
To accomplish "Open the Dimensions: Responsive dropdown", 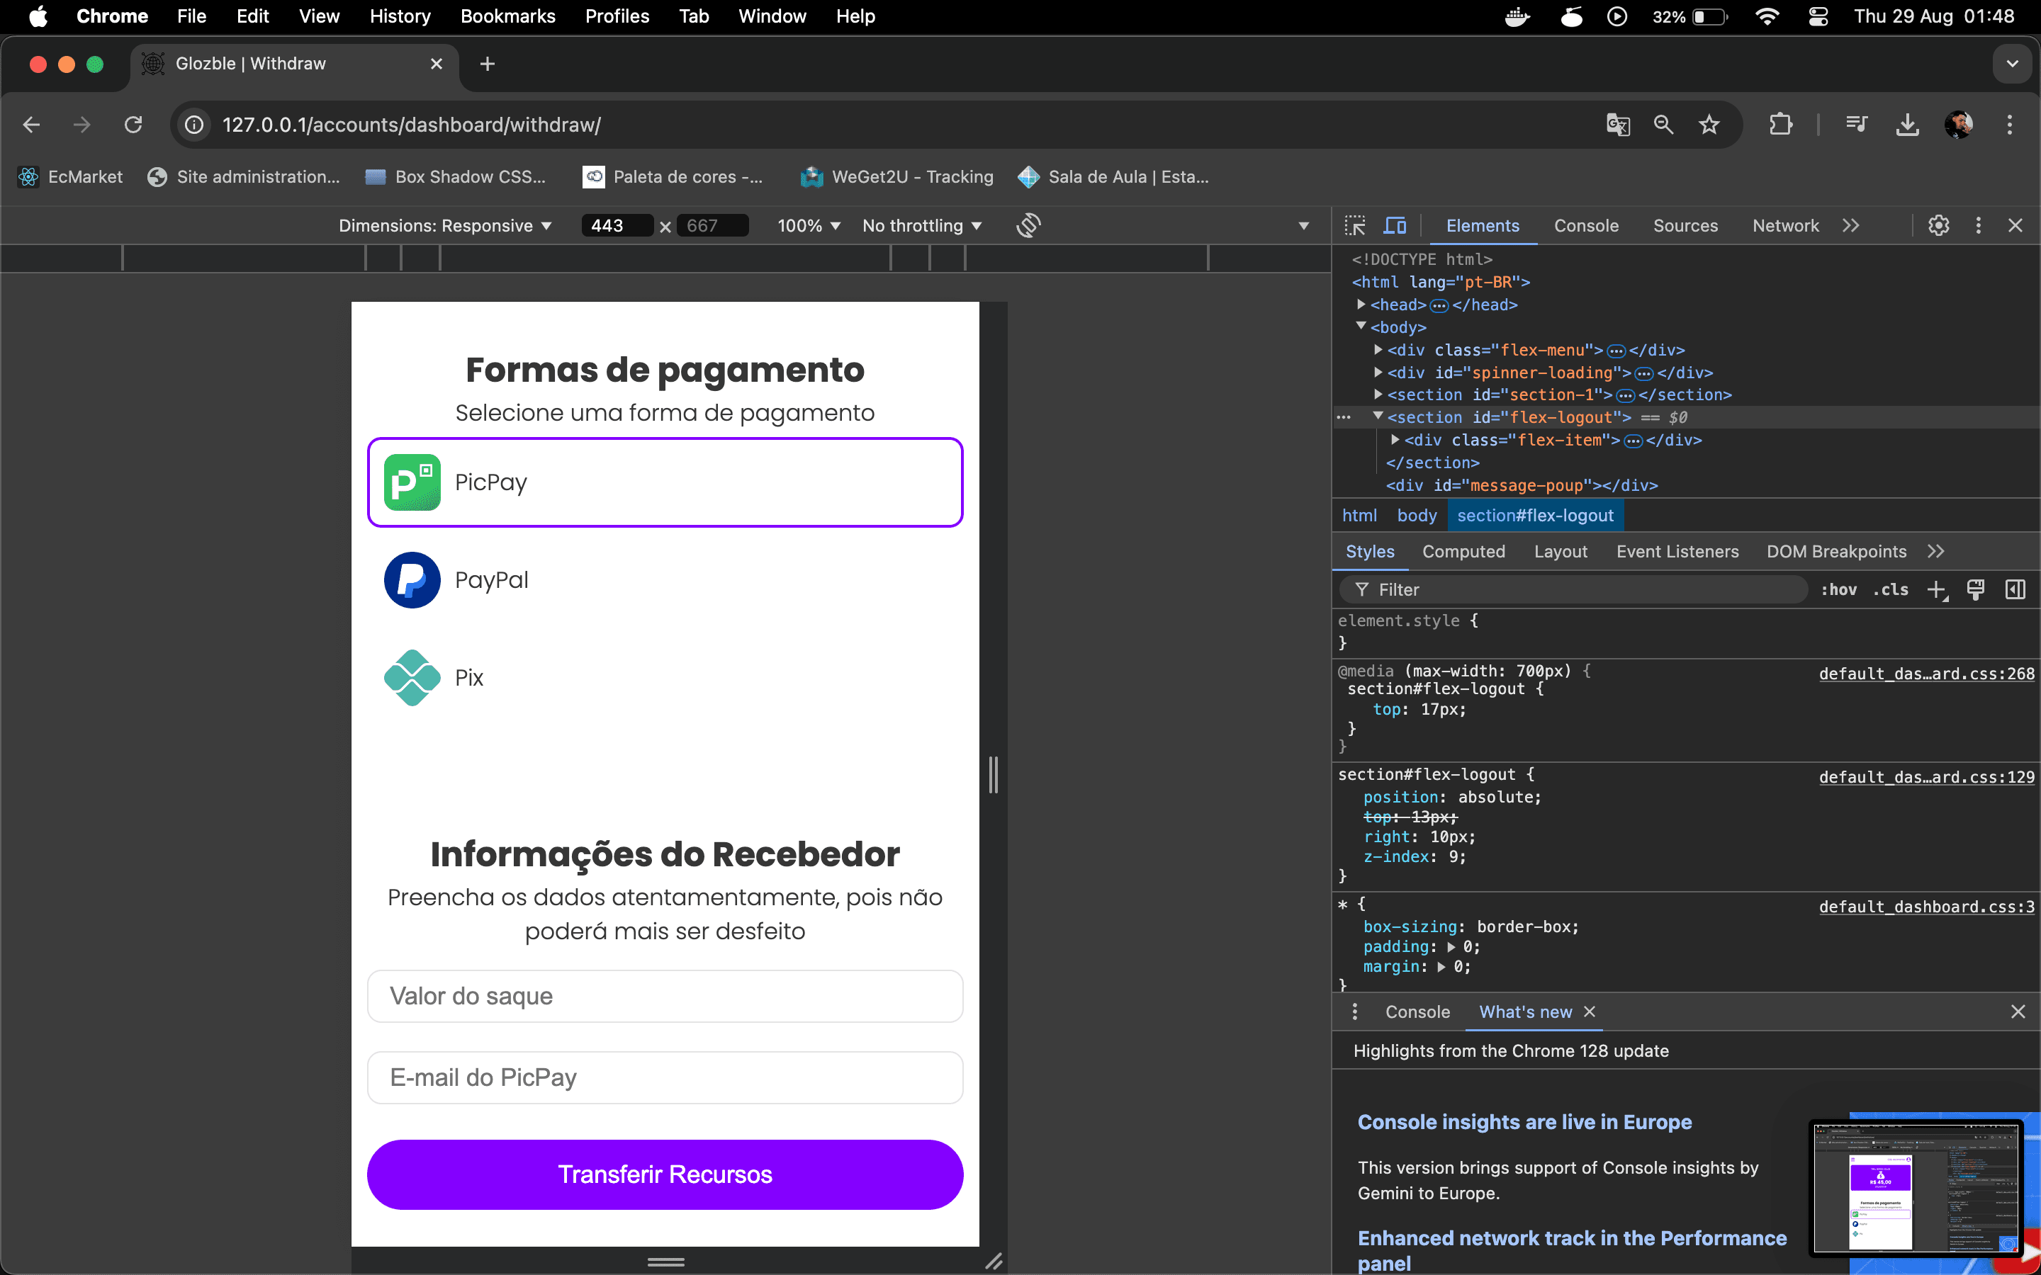I will click(x=444, y=226).
